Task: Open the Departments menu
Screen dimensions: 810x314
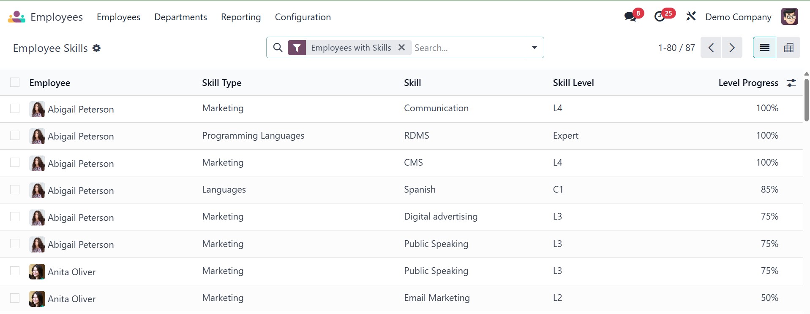Action: click(180, 17)
